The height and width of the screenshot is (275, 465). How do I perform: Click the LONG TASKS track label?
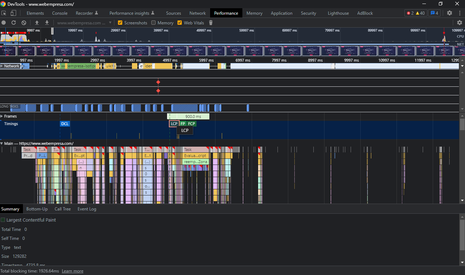pos(9,106)
